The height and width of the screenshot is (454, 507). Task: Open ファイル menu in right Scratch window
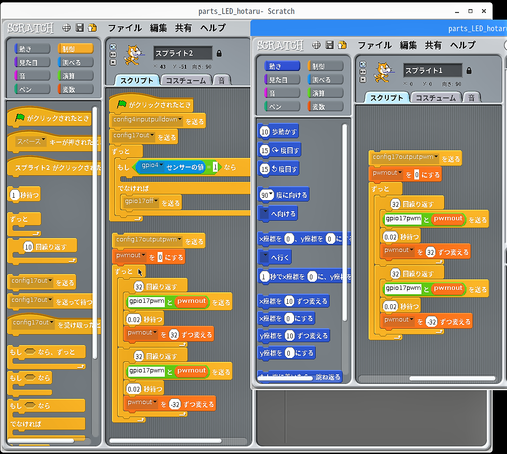375,45
